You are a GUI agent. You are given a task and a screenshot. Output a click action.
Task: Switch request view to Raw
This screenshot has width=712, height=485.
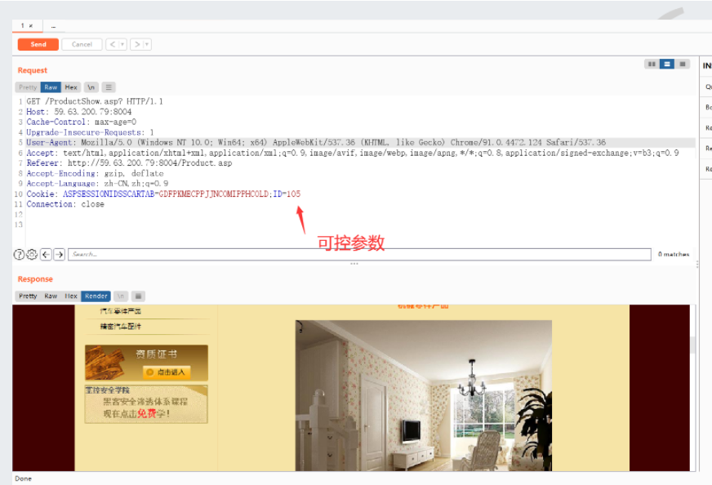point(51,87)
